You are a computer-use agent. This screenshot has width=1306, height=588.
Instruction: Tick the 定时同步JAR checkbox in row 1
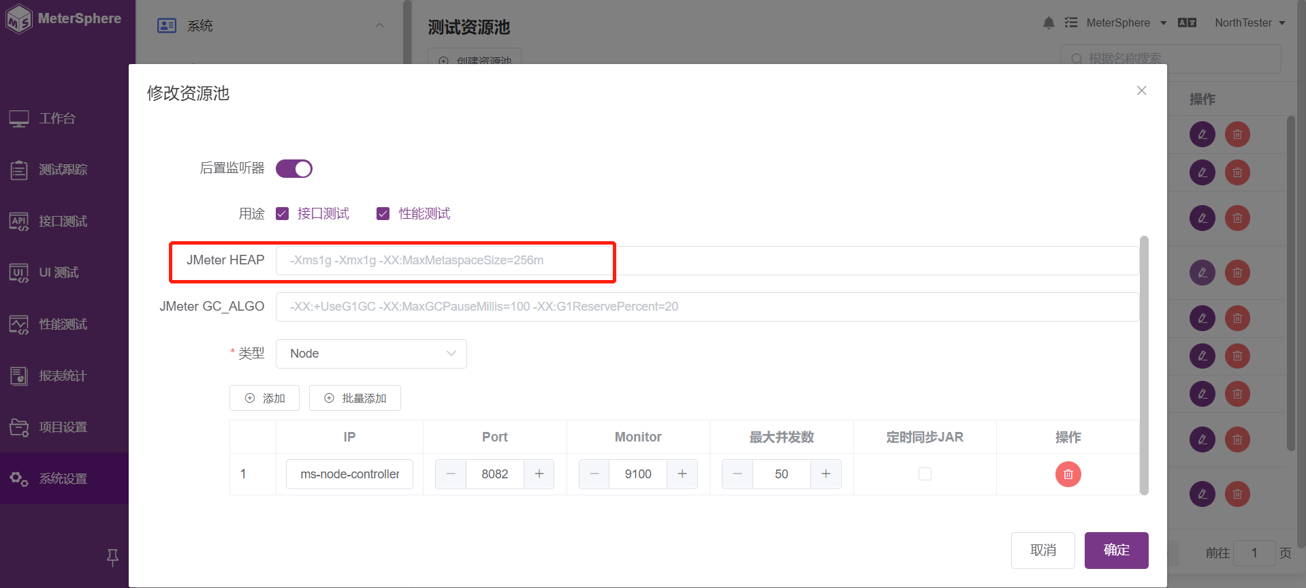pyautogui.click(x=925, y=474)
